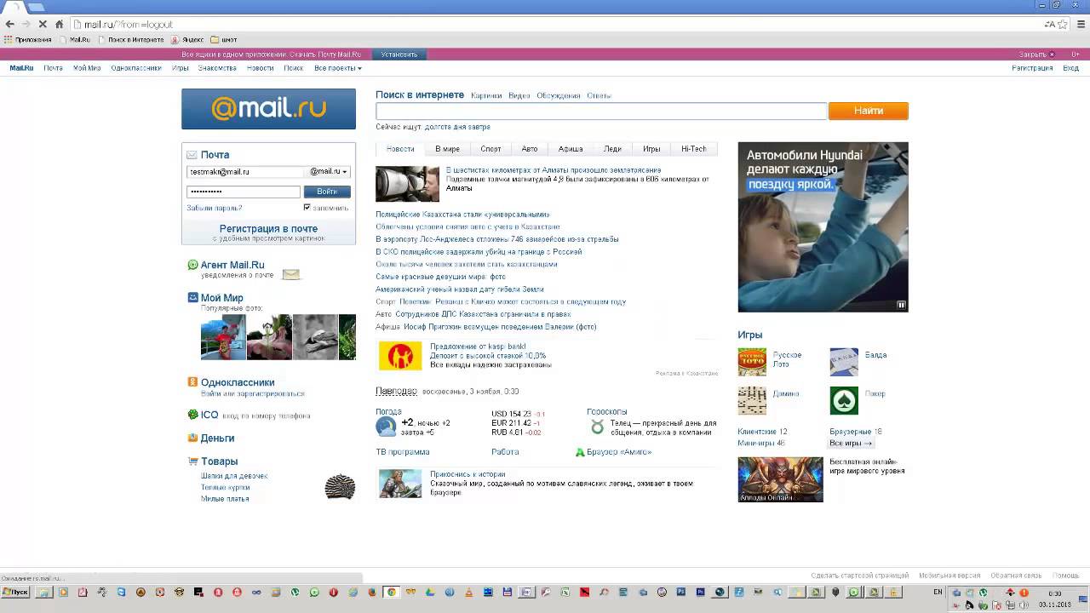This screenshot has height=613, width=1090.
Task: Open the @mail.ru domain dropdown
Action: 328,171
